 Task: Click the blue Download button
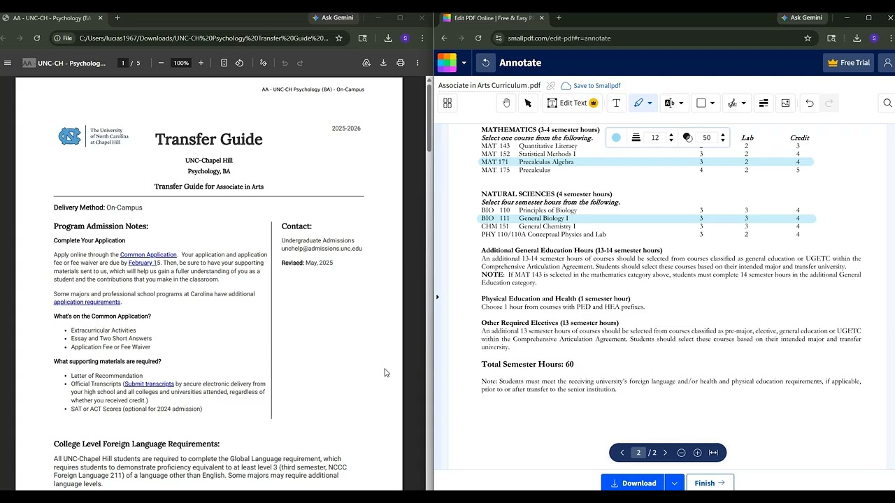coord(633,483)
